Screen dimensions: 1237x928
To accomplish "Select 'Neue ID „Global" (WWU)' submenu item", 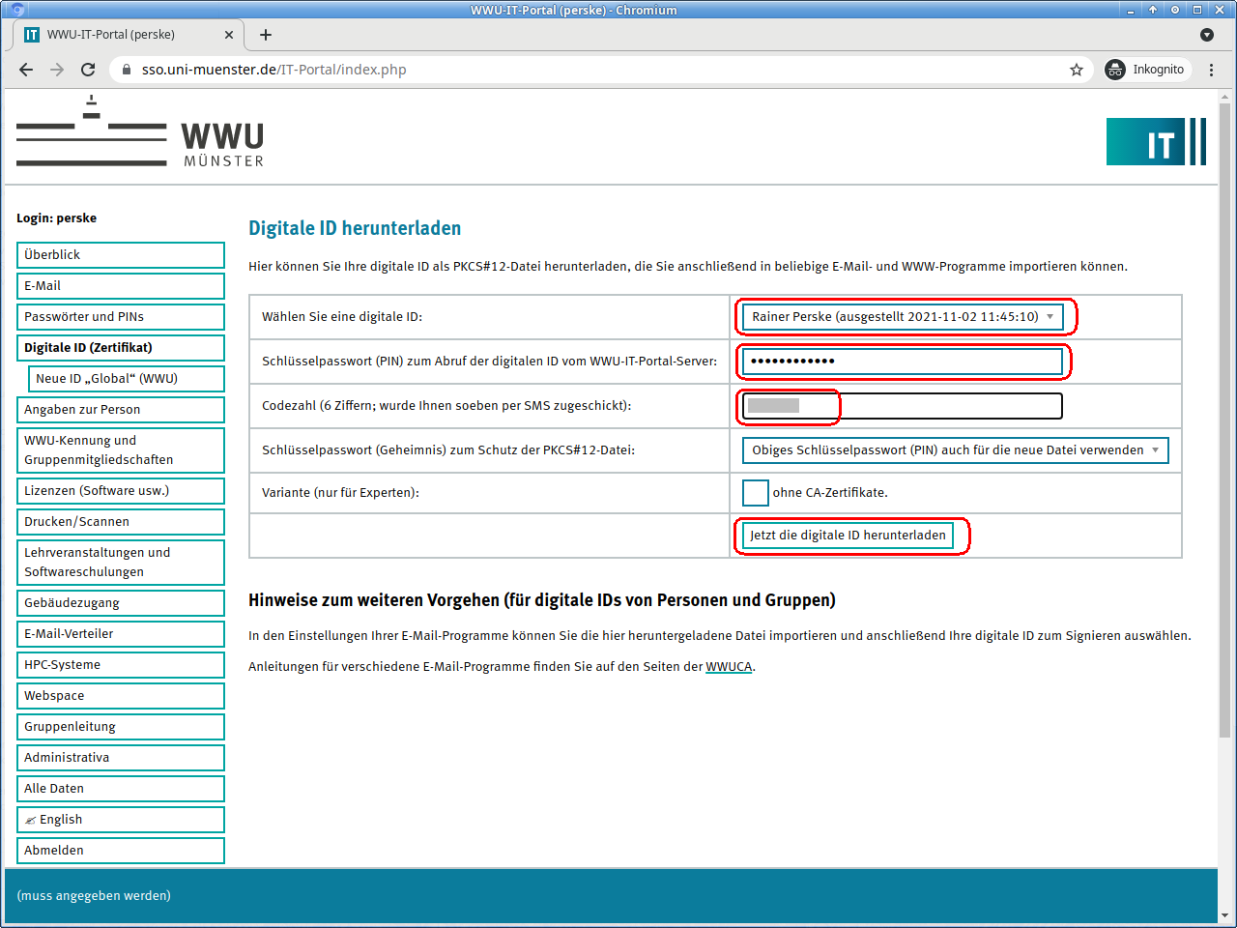I will point(126,379).
